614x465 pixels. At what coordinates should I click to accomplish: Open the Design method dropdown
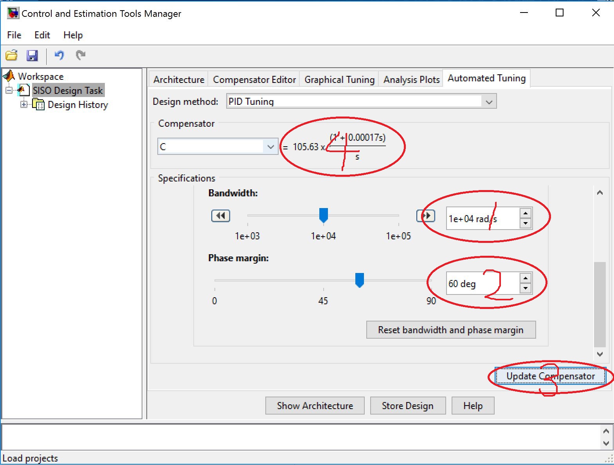(x=489, y=102)
